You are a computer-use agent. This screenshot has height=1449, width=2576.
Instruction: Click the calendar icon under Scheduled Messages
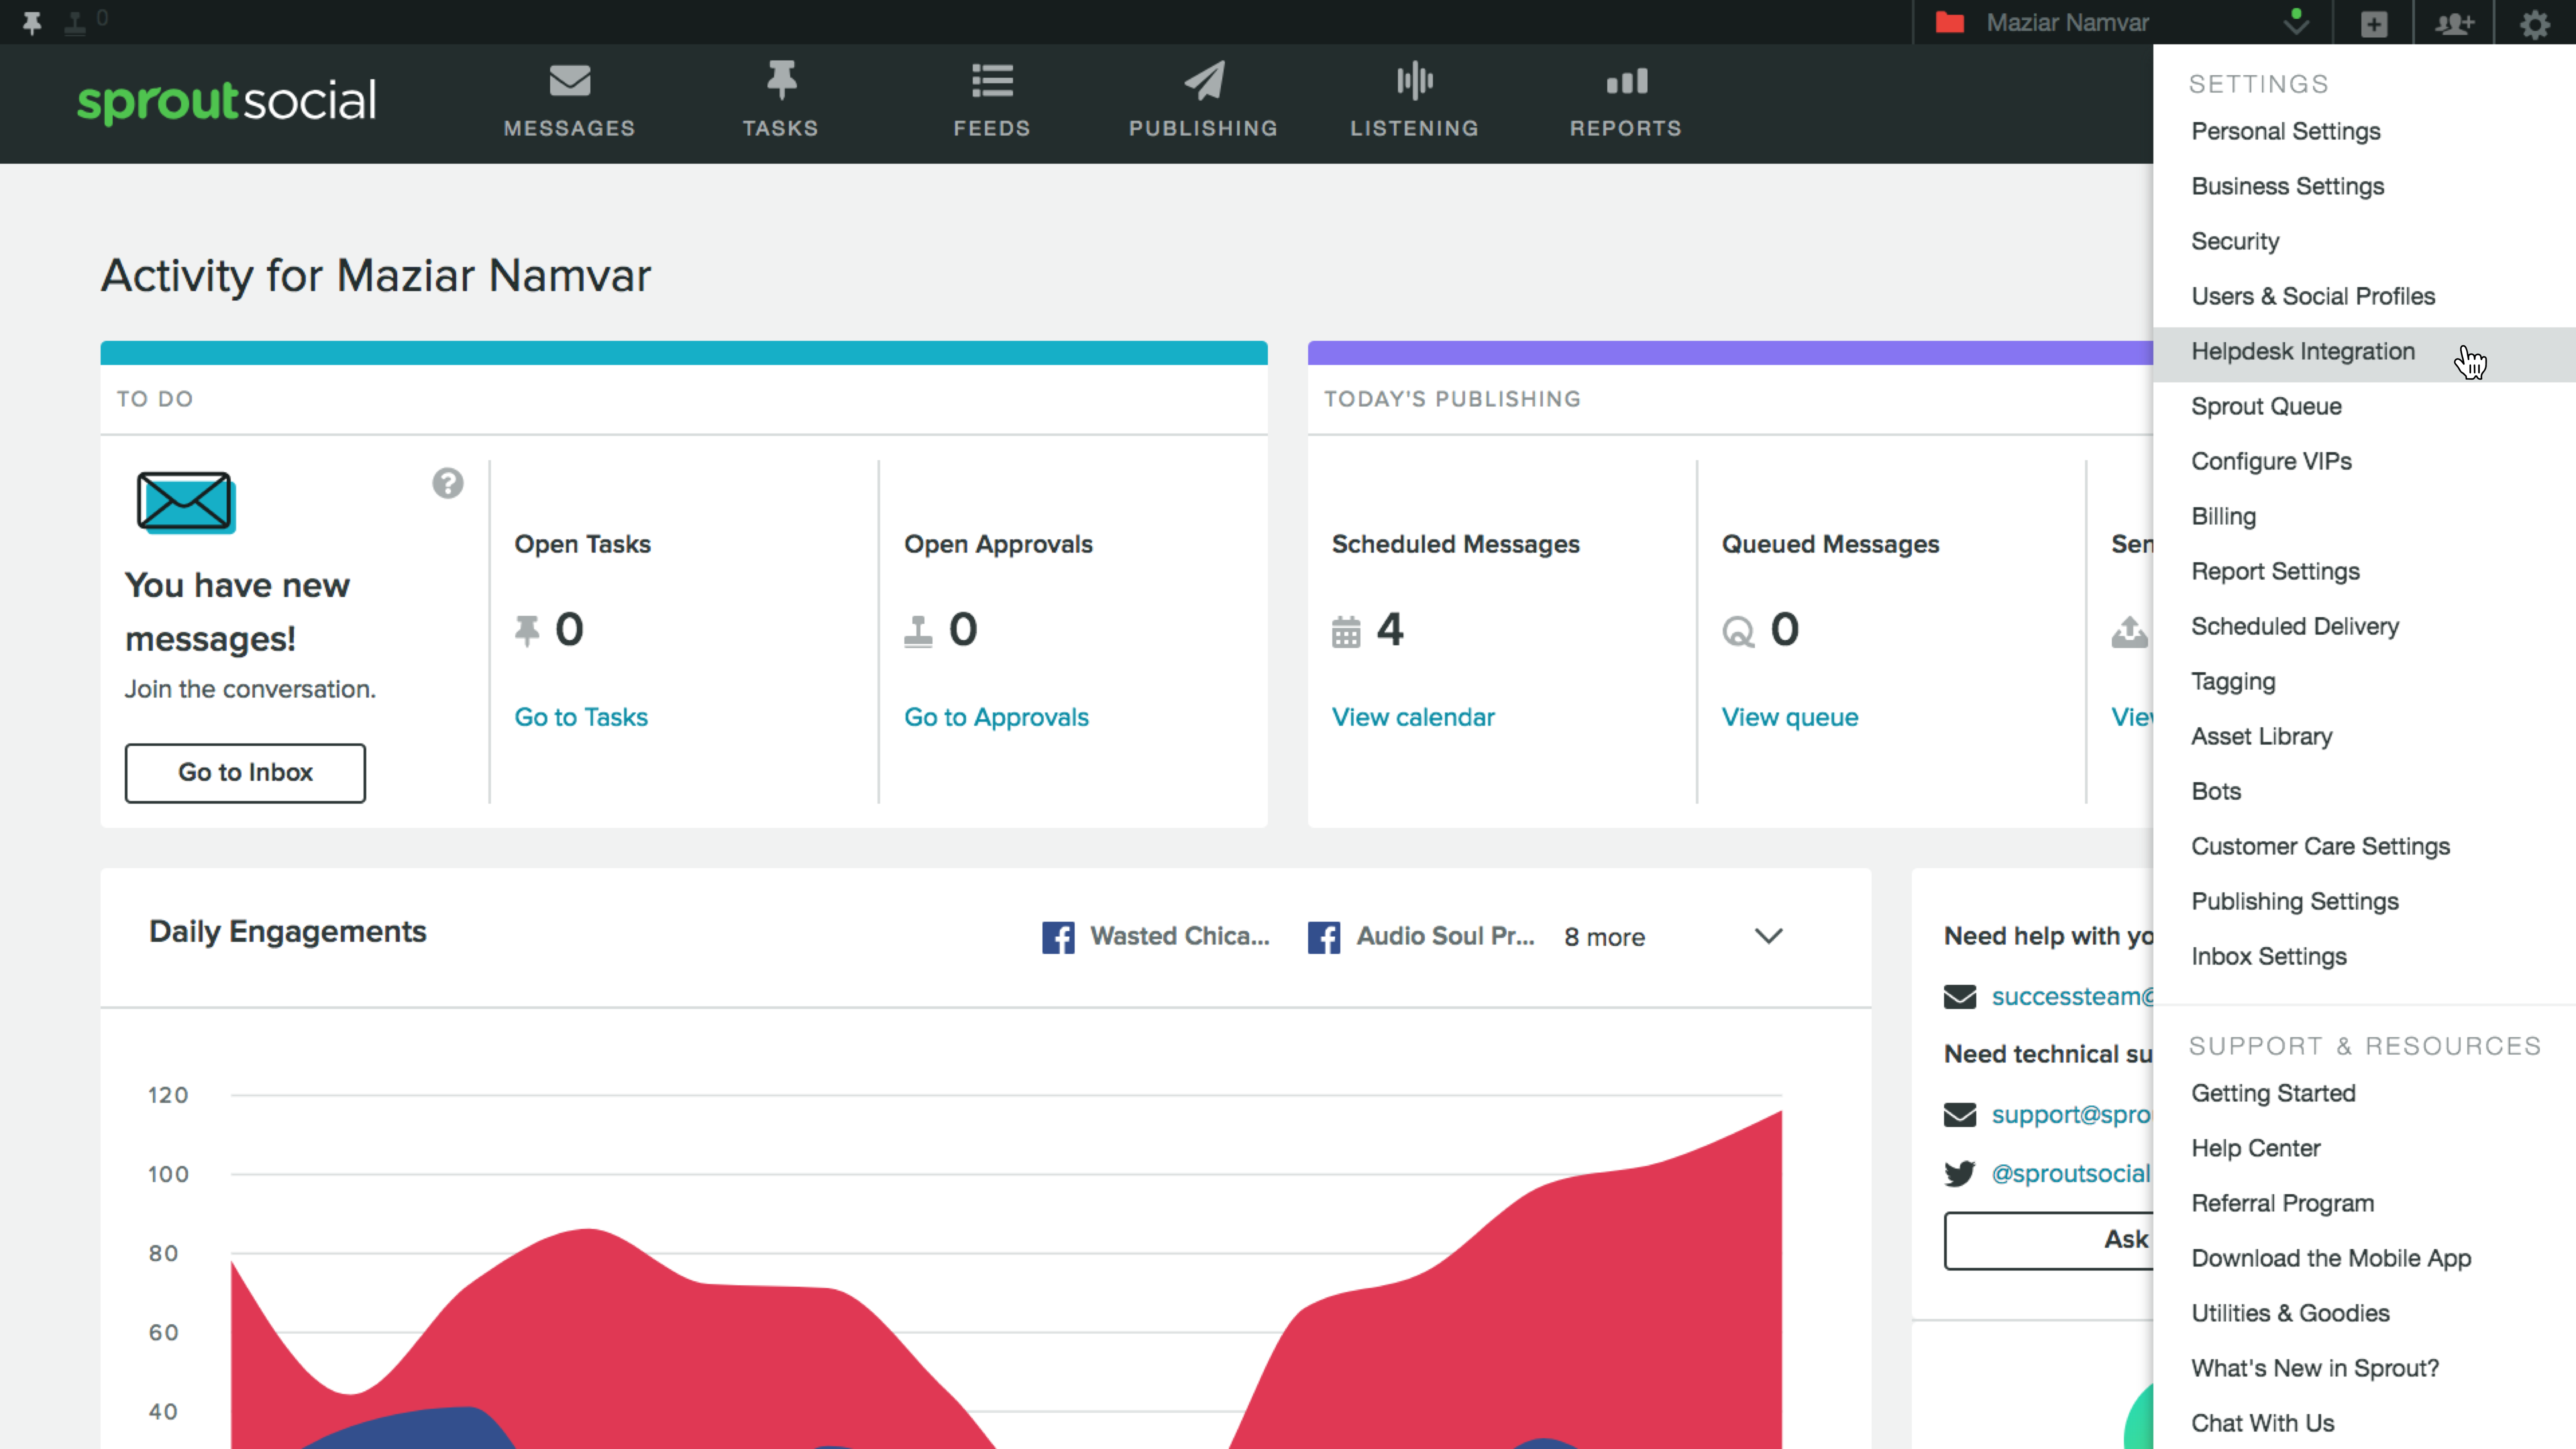(1346, 632)
